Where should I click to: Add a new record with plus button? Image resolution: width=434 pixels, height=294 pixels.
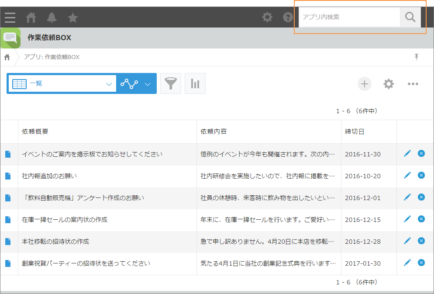(x=365, y=84)
